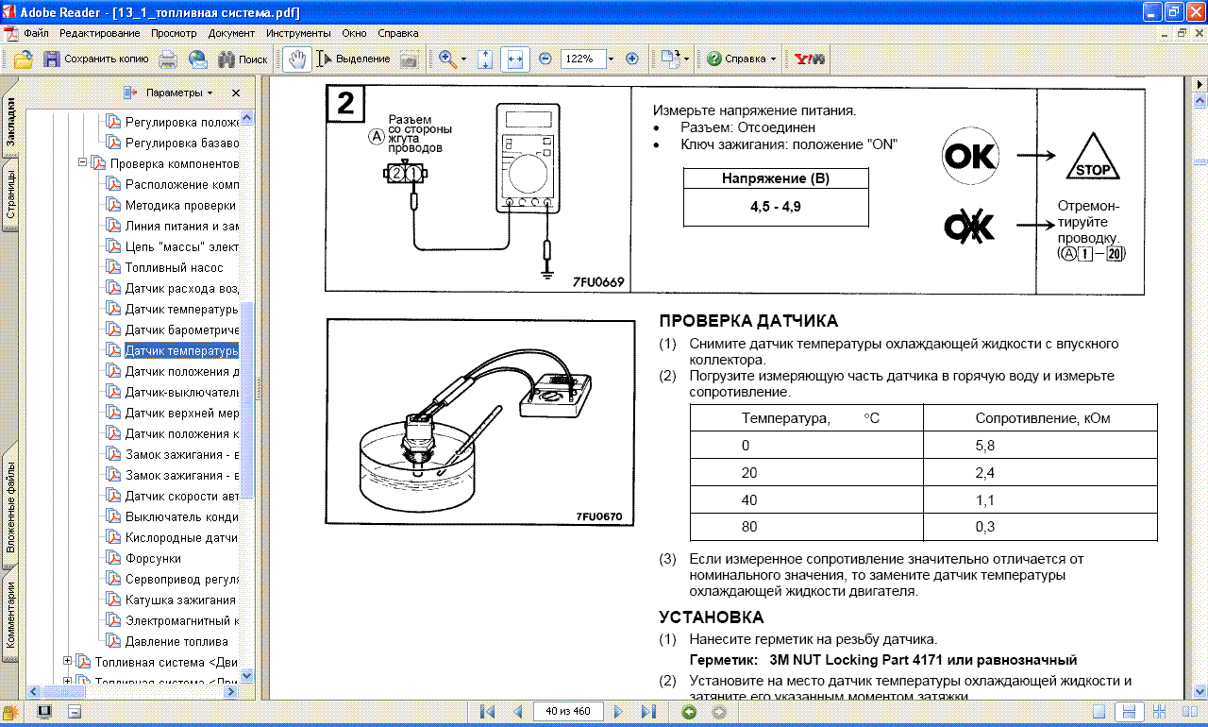Jump to the last page of the document
The image size is (1208, 727).
tap(648, 711)
